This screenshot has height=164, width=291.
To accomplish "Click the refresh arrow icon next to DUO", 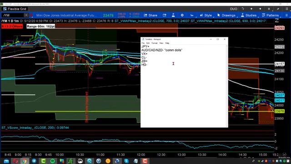I will [x=243, y=9].
